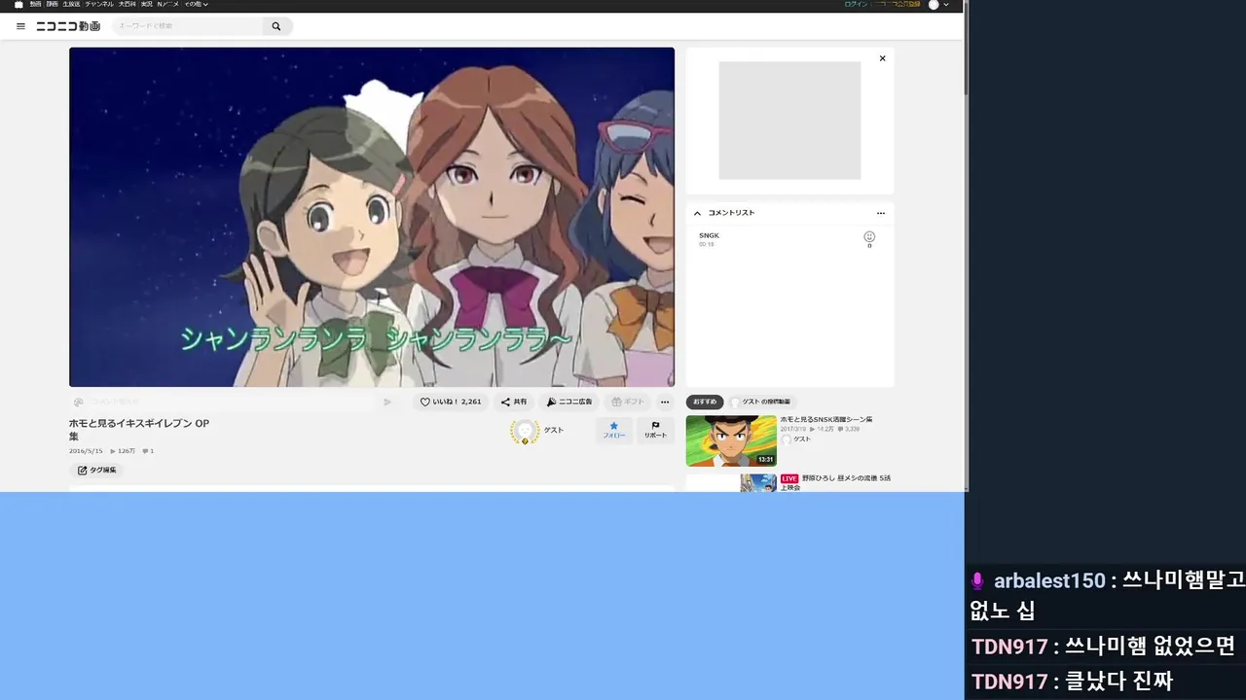The height and width of the screenshot is (700, 1246).
Task: Click the フォロー star button
Action: [614, 431]
